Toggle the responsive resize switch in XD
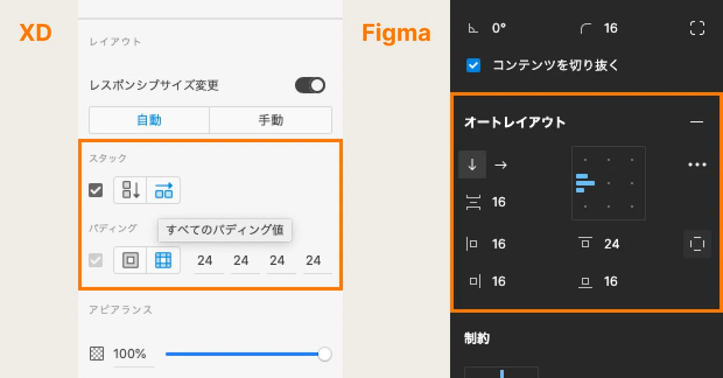Viewport: 723px width, 378px height. (310, 85)
